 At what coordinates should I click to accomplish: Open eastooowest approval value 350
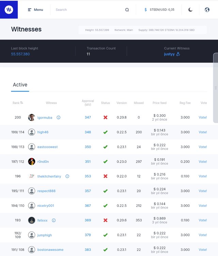click(x=88, y=147)
